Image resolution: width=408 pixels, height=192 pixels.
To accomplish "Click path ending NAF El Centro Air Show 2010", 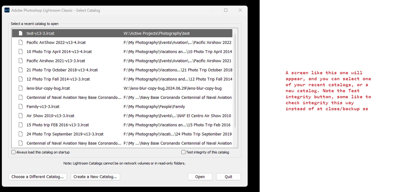I will (x=177, y=116).
